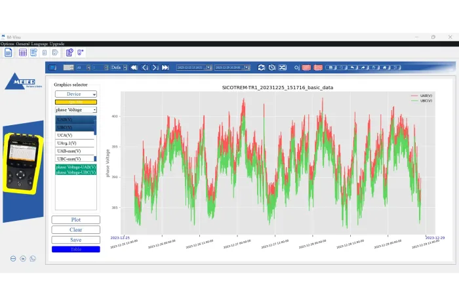Click the greyed edit-document icon
Viewport: 459px width, 306px height.
click(55, 52)
